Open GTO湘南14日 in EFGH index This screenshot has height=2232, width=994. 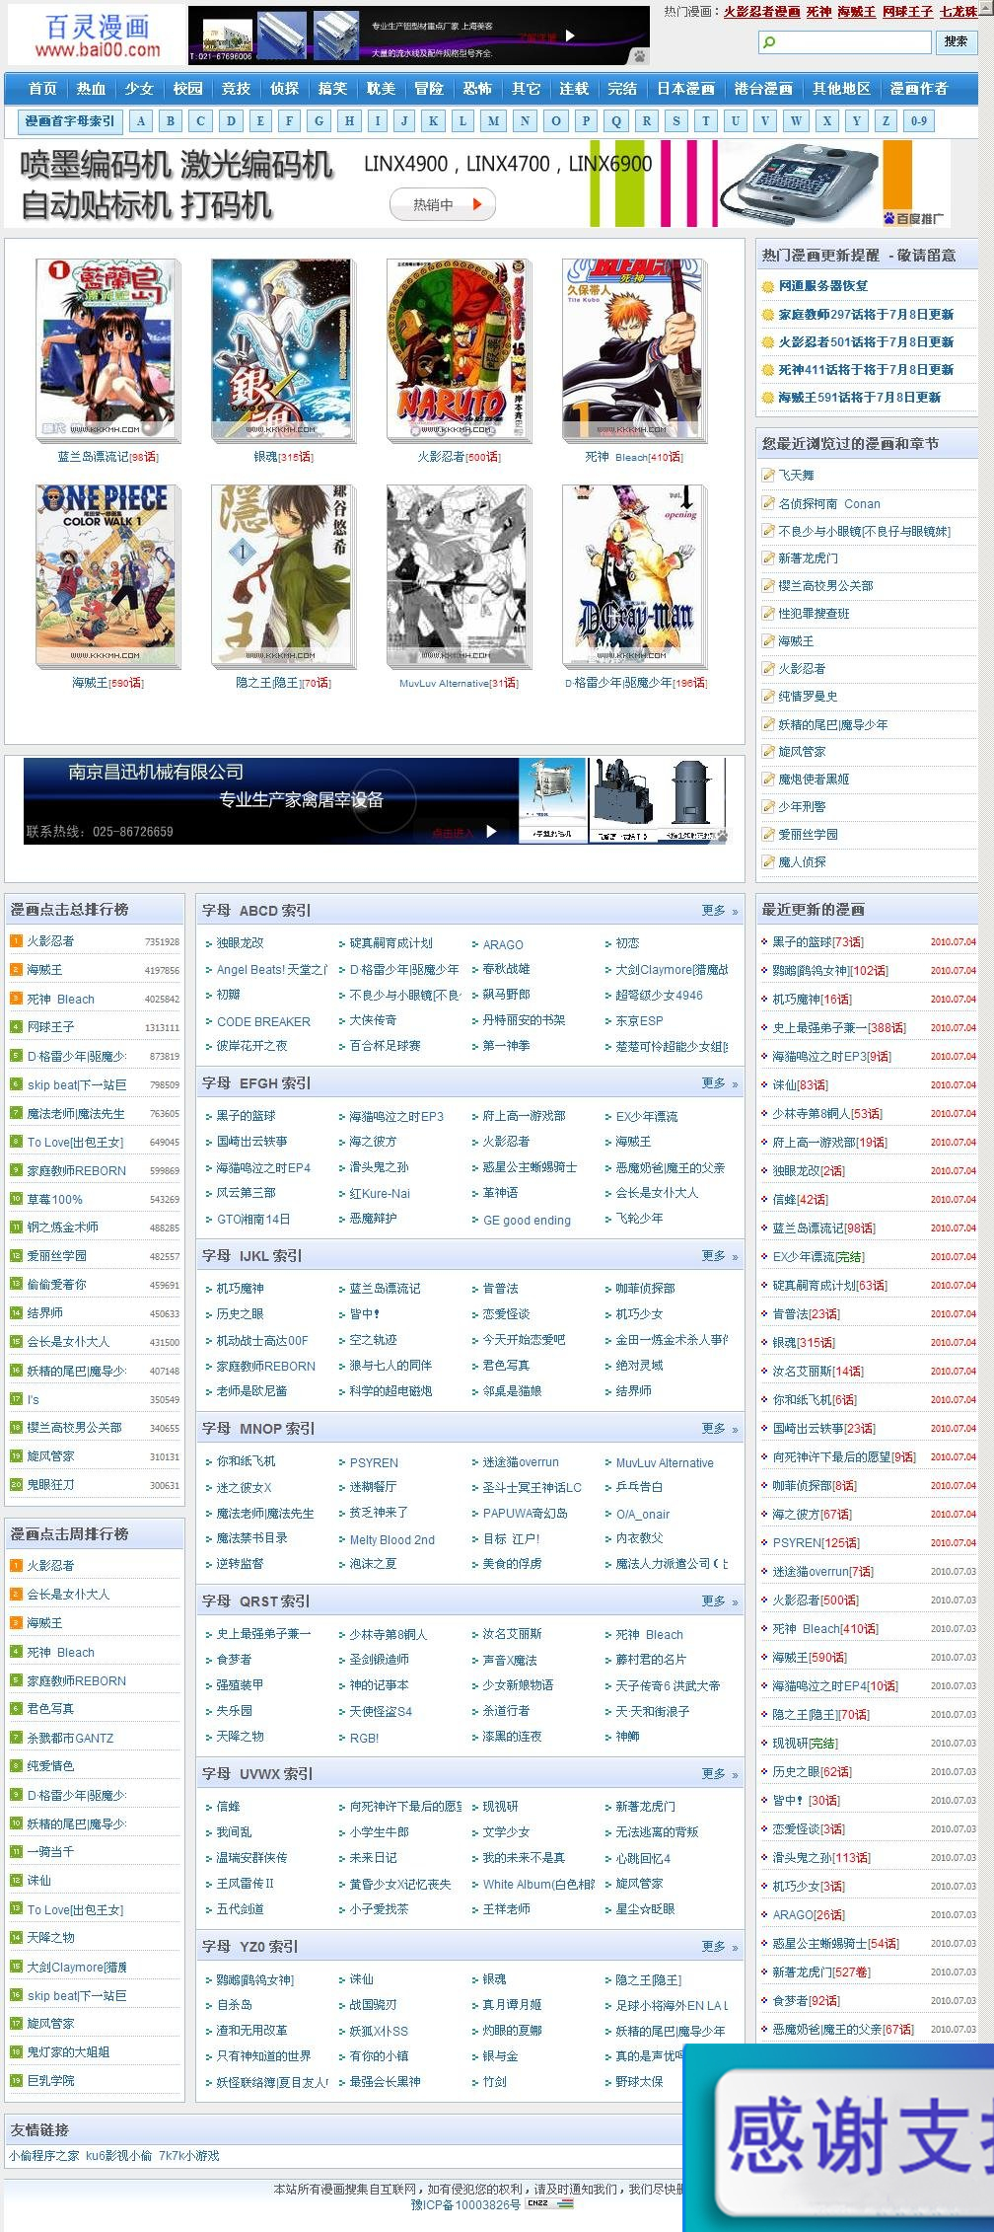click(253, 1220)
